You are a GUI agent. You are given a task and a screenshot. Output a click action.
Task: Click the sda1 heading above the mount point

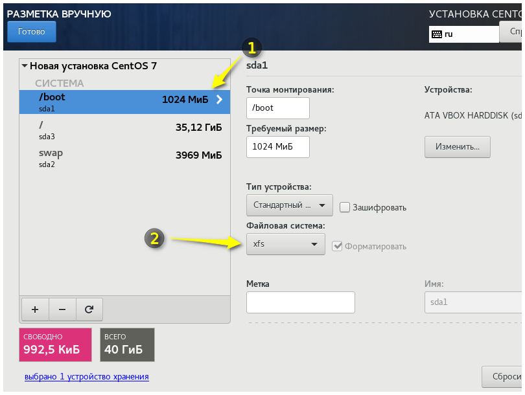(x=257, y=65)
